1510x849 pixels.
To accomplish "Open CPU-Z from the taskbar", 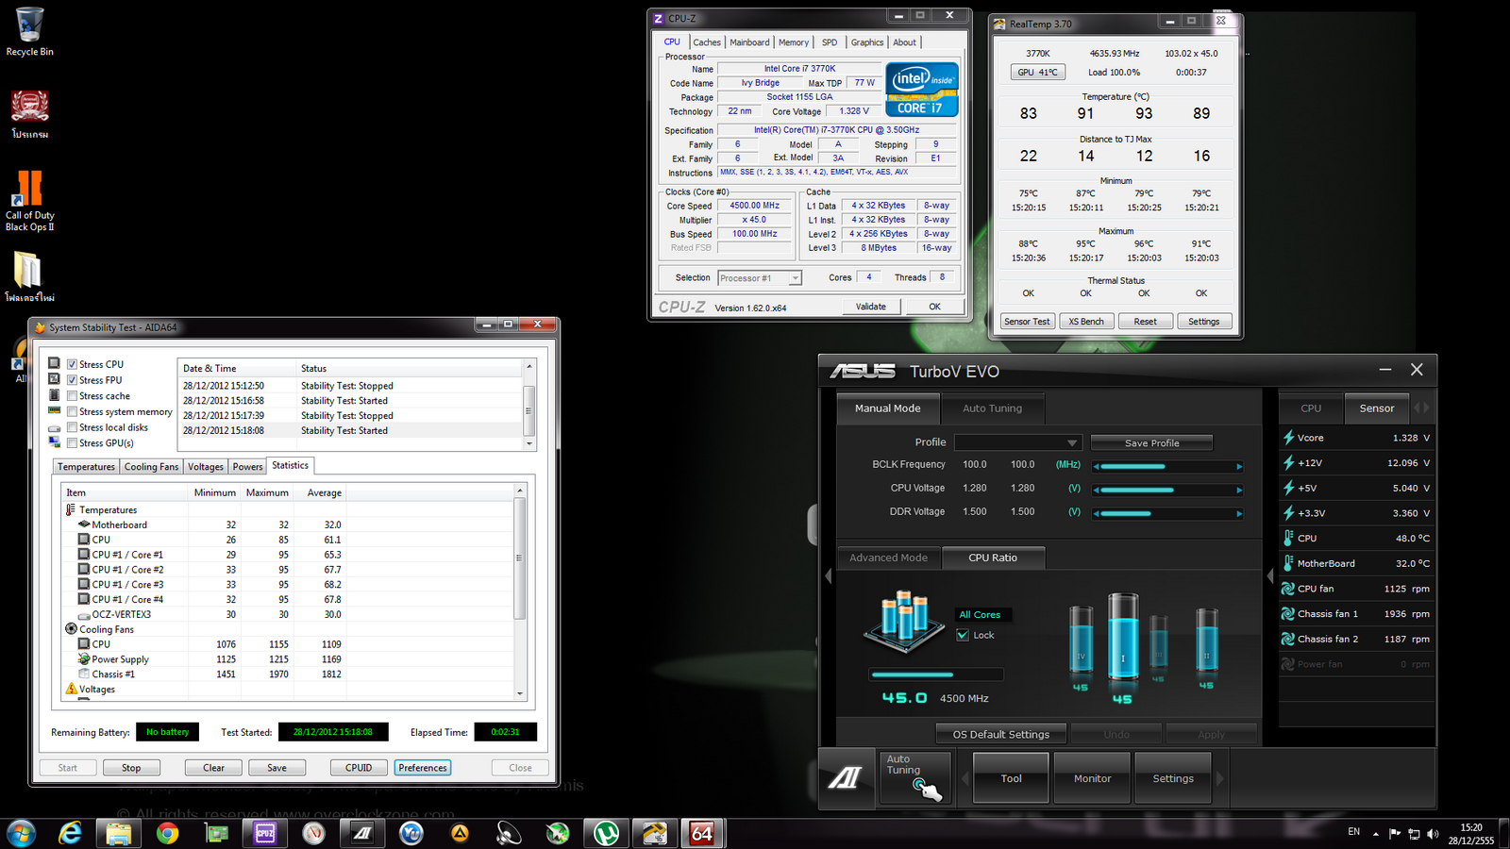I will [x=265, y=833].
